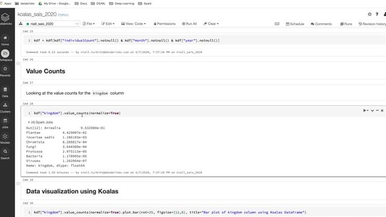386x217 pixels.
Task: Click notebook title koalas_sais_2020
Action: 37,14
